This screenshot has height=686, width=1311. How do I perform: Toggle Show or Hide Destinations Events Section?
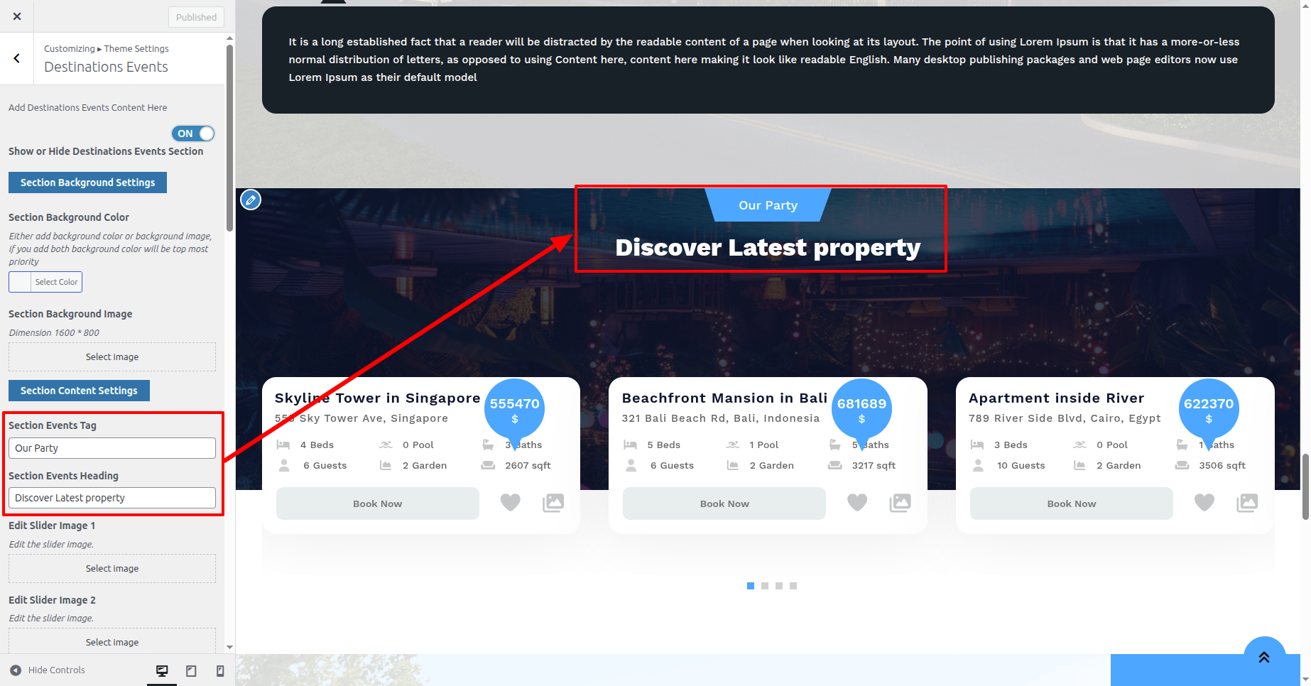192,134
